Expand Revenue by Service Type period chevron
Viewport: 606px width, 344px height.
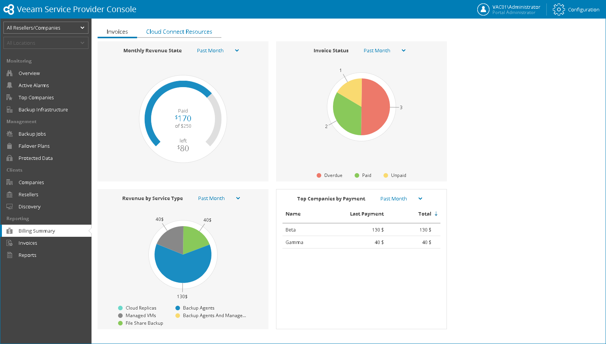coord(238,198)
